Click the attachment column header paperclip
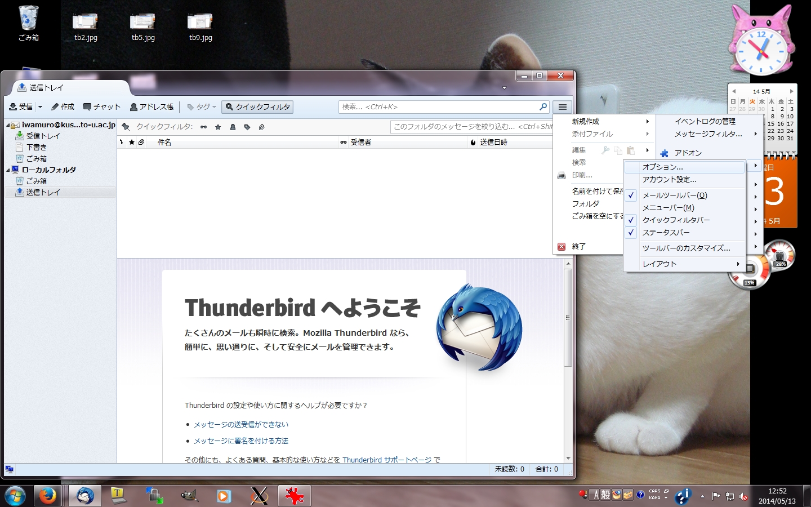Image resolution: width=811 pixels, height=507 pixels. (x=141, y=142)
